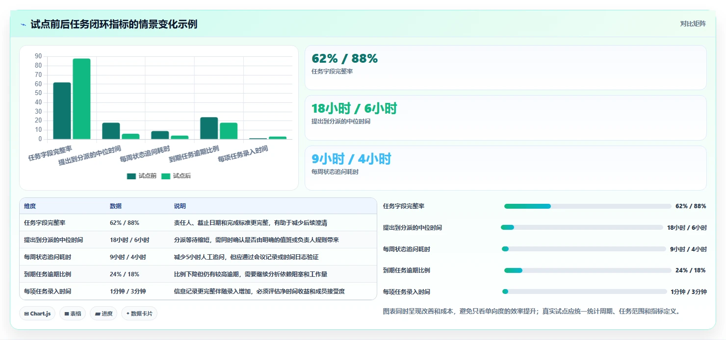Click the 18小时 / 6小时 data card
The height and width of the screenshot is (340, 726).
506,118
